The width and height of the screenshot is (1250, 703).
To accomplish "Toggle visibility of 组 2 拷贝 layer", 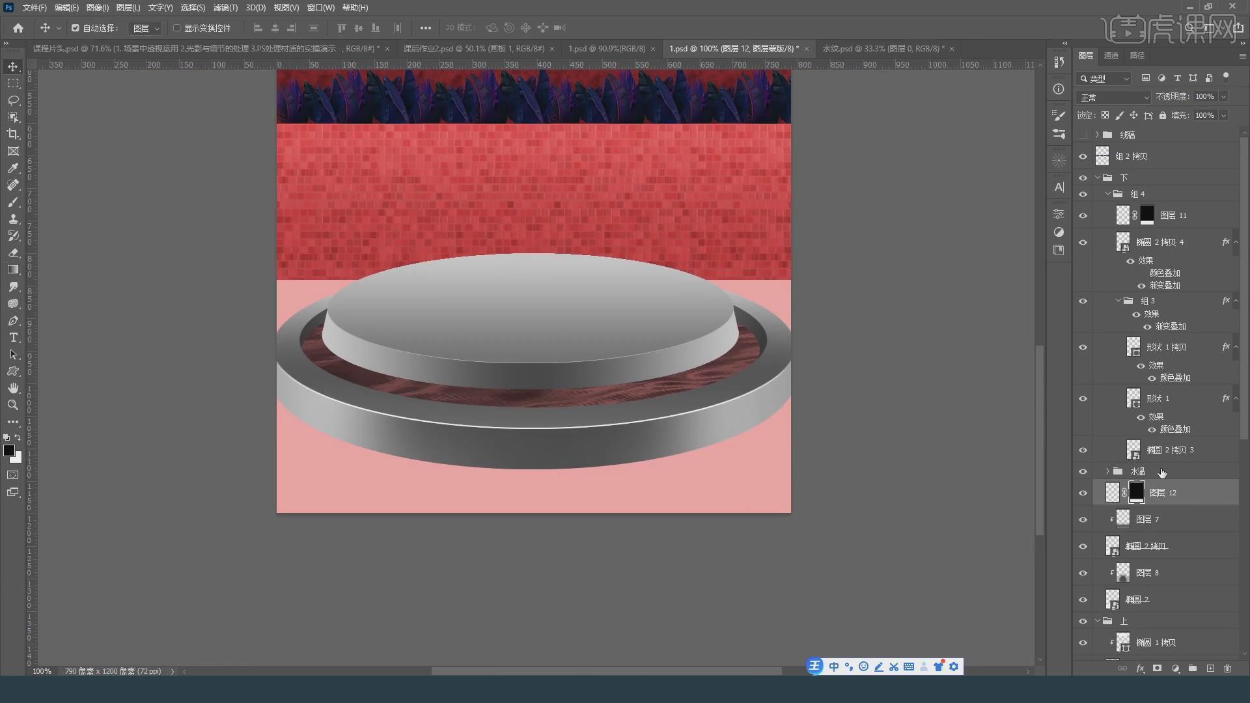I will point(1083,157).
